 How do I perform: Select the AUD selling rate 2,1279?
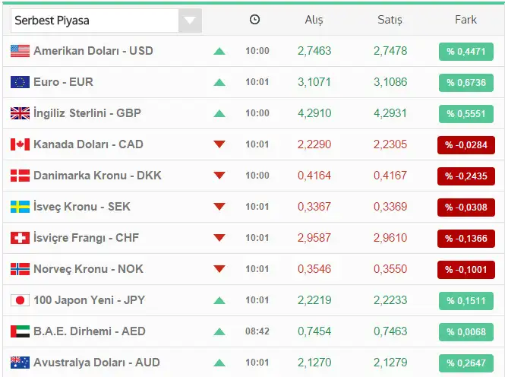pos(390,363)
